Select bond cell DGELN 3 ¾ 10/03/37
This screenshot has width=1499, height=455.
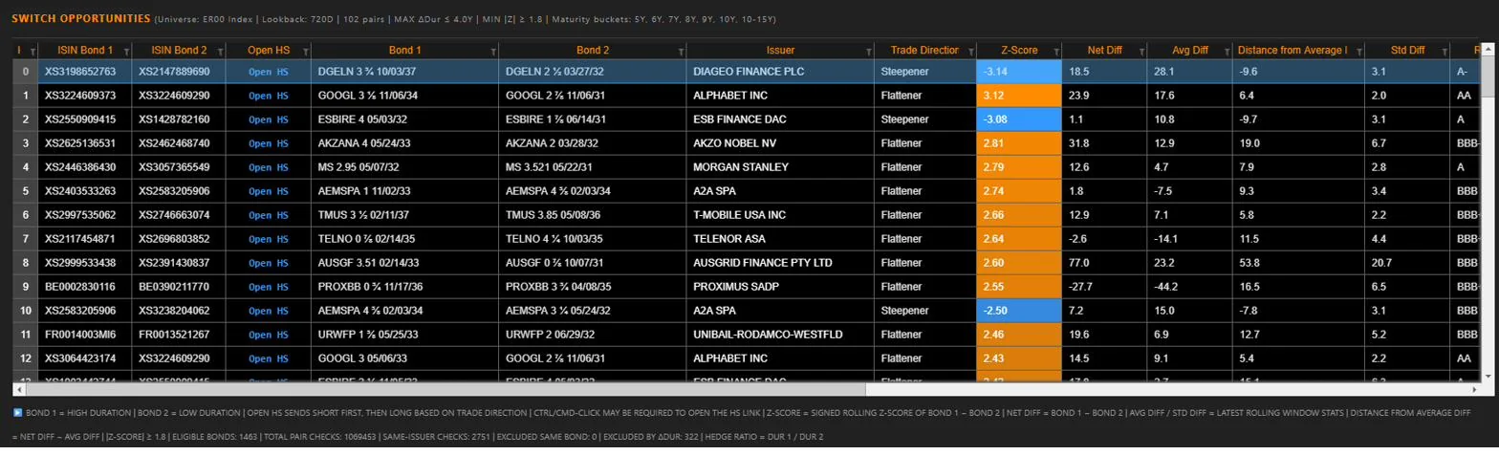[405, 72]
